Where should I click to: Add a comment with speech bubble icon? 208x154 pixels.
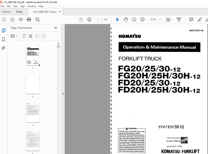coord(191,20)
